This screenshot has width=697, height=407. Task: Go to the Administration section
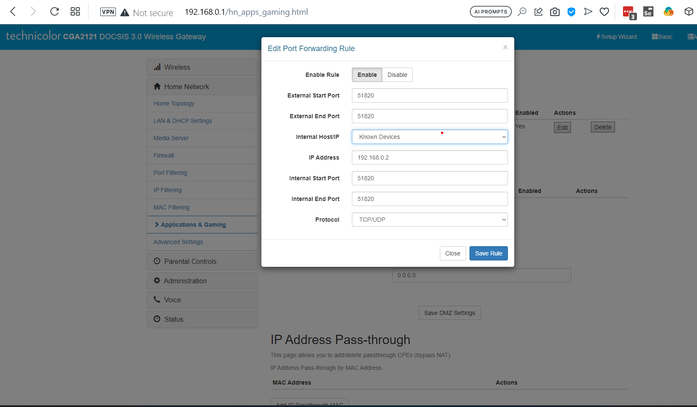pyautogui.click(x=185, y=281)
